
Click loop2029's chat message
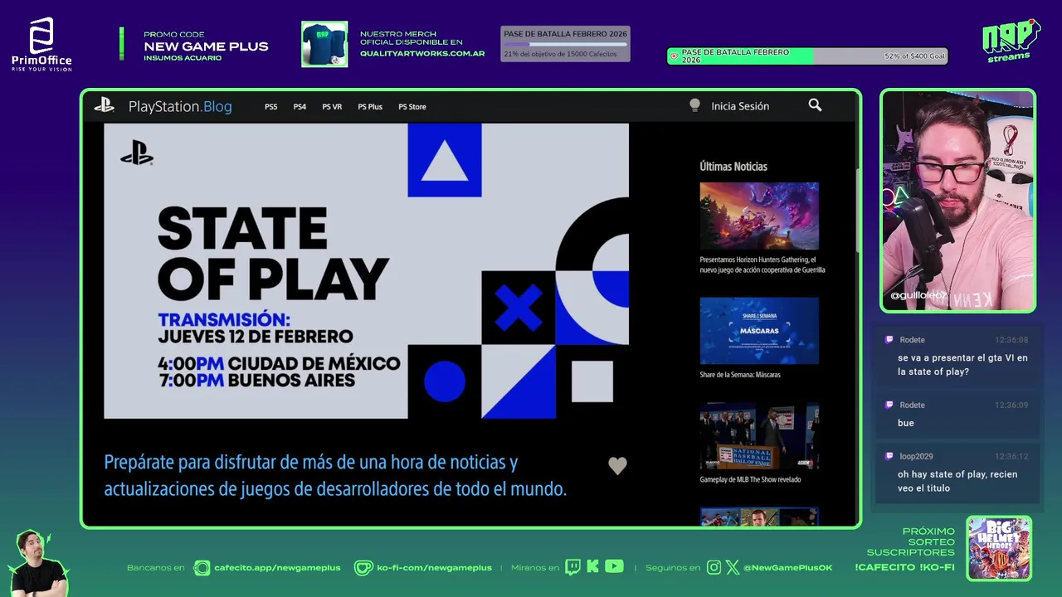tap(957, 481)
